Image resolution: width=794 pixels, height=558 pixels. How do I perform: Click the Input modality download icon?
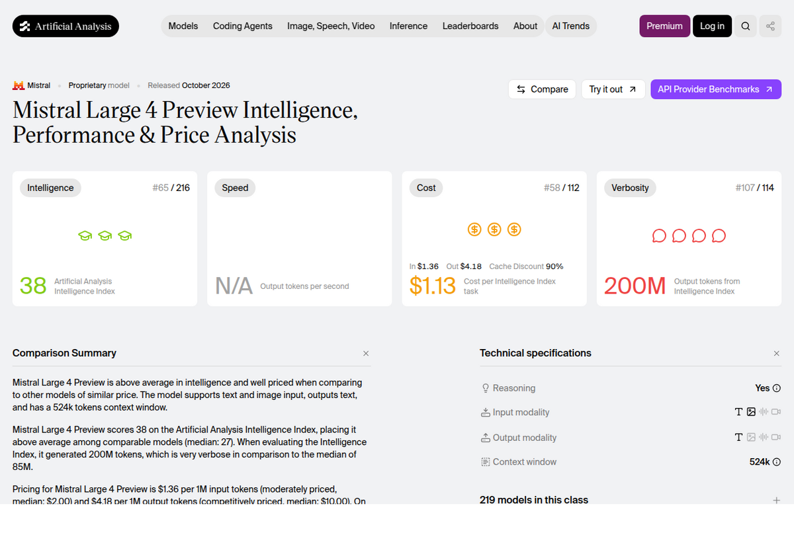486,413
